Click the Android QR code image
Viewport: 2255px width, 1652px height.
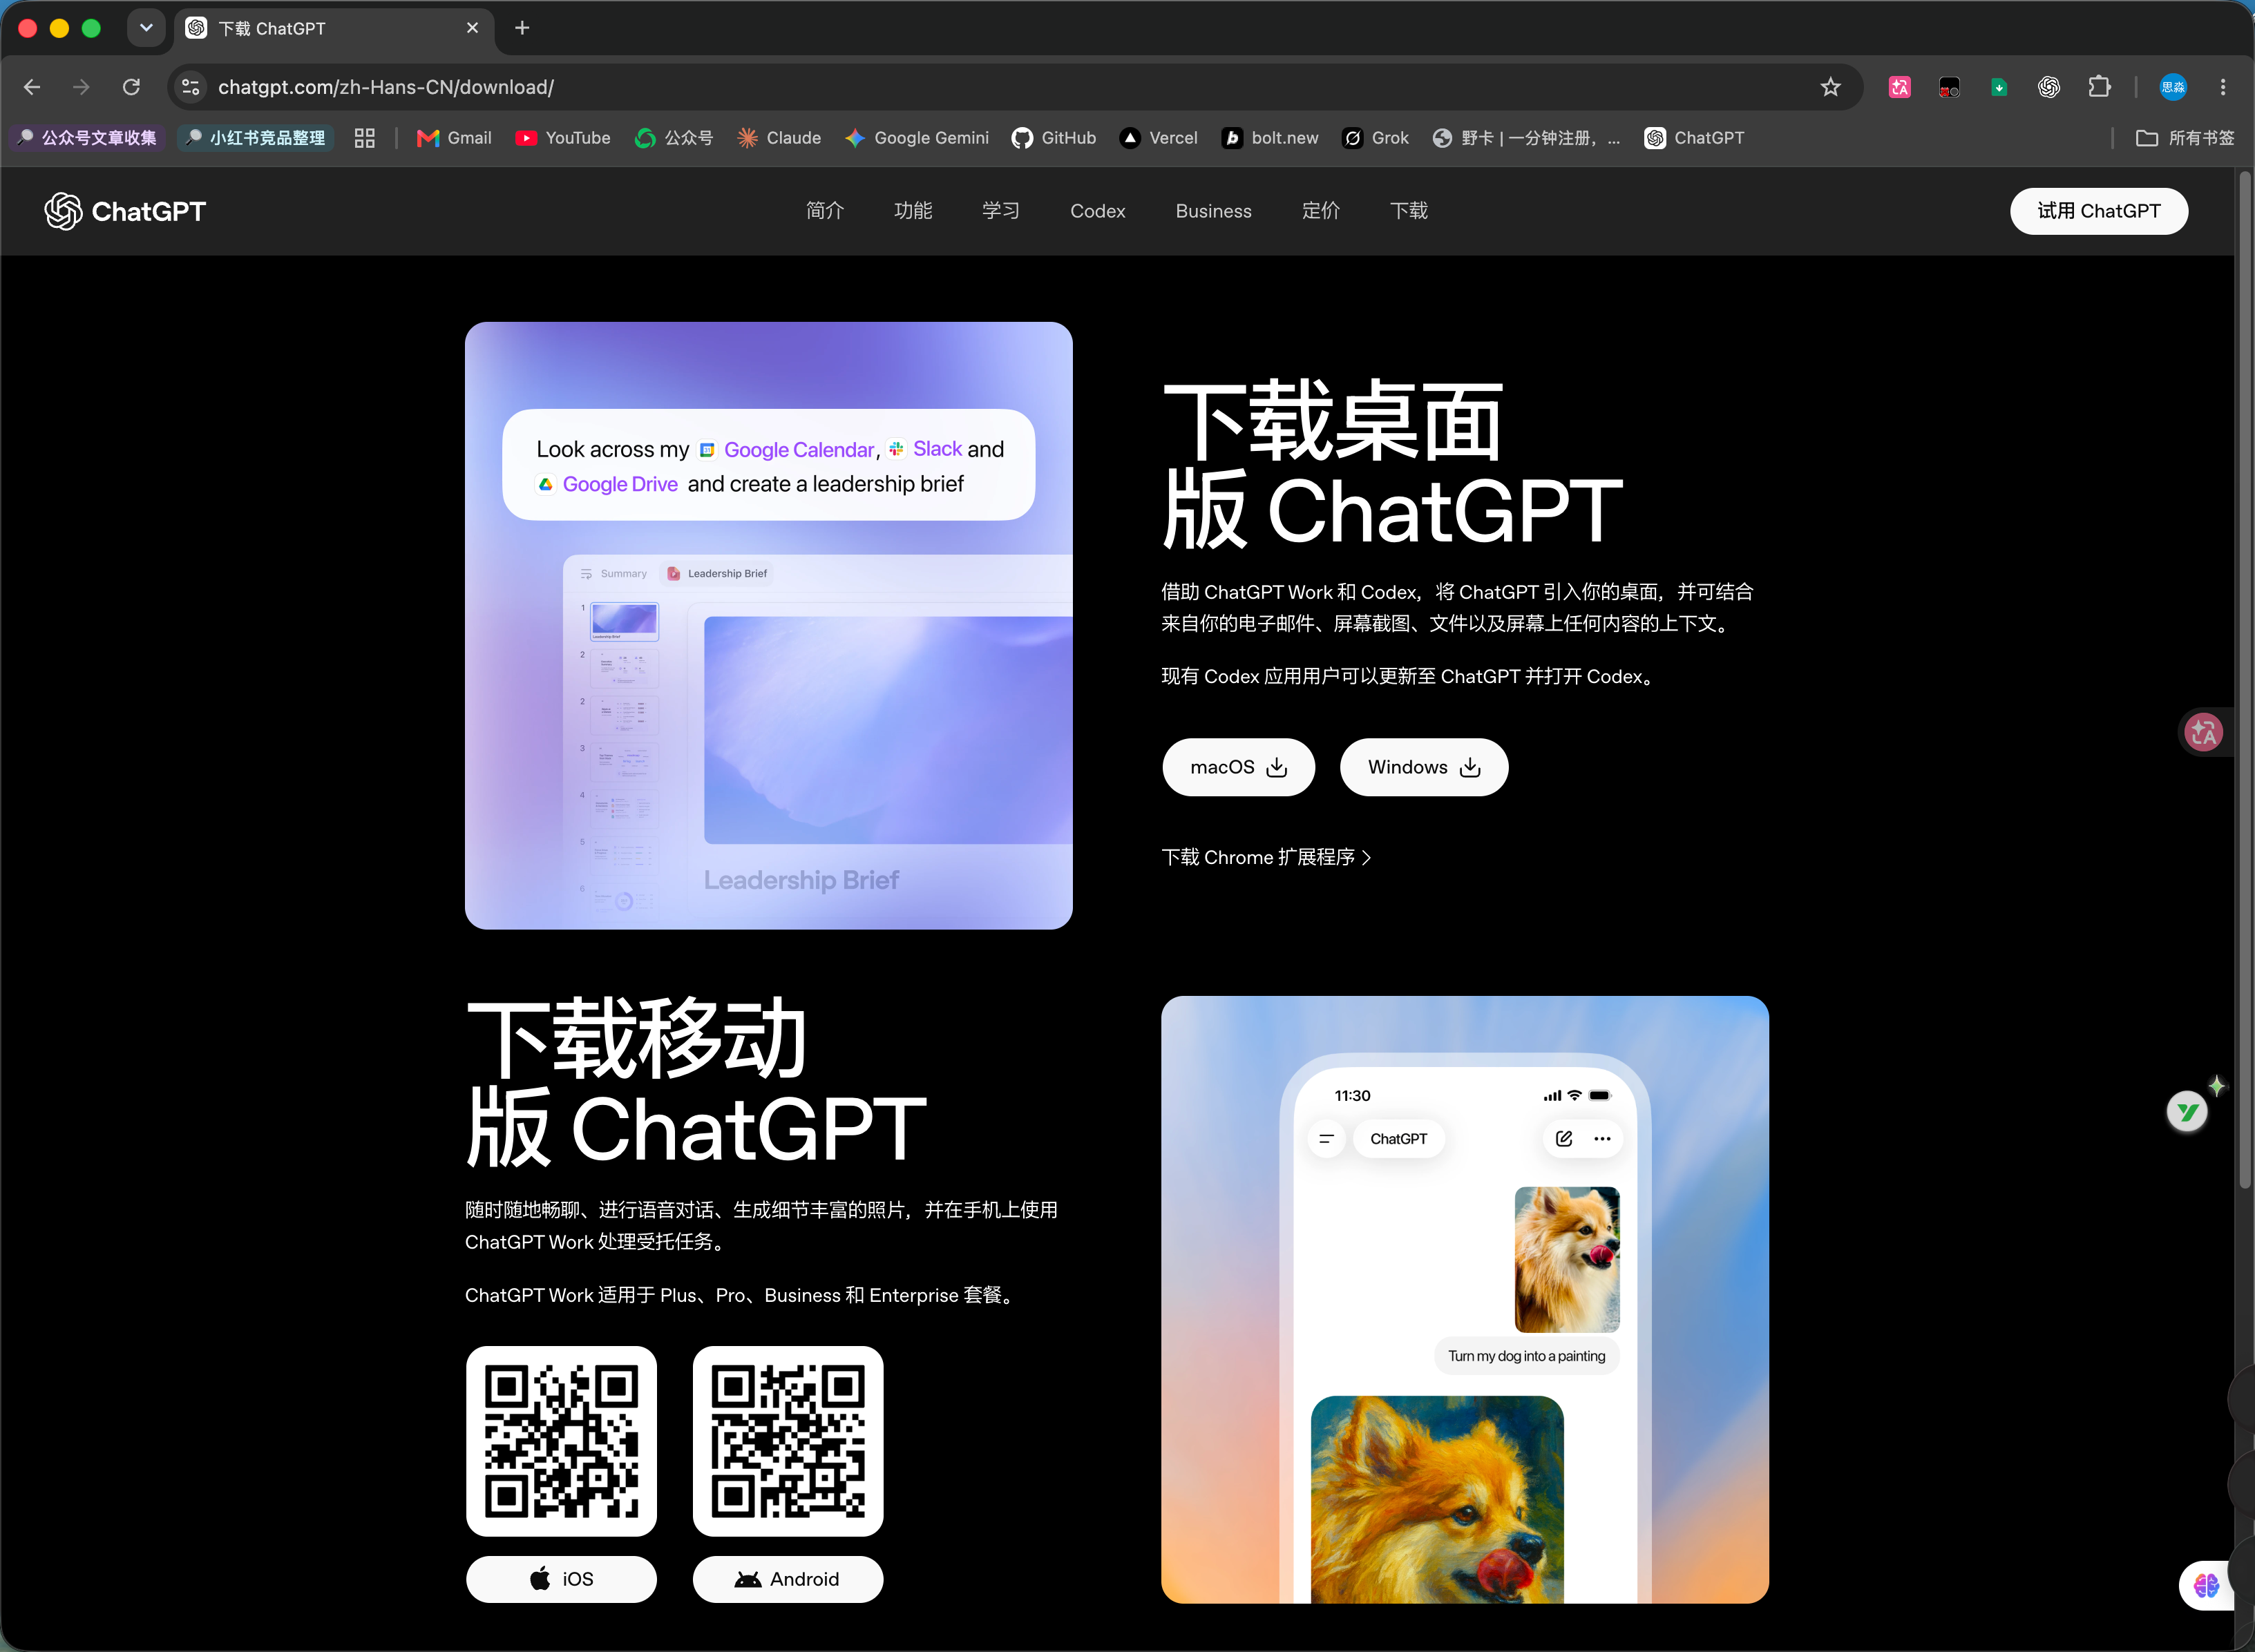(x=788, y=1441)
